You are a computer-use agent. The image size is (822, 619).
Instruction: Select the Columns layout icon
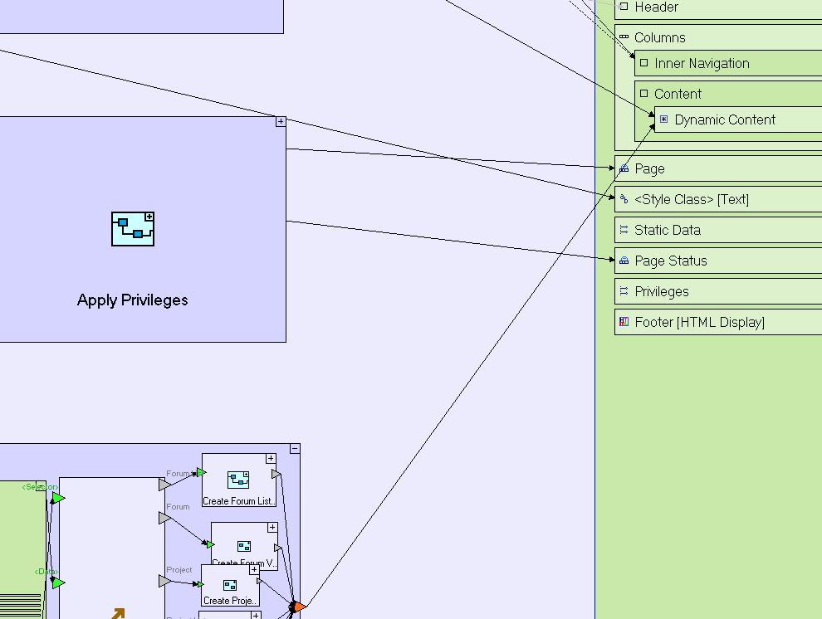[624, 37]
